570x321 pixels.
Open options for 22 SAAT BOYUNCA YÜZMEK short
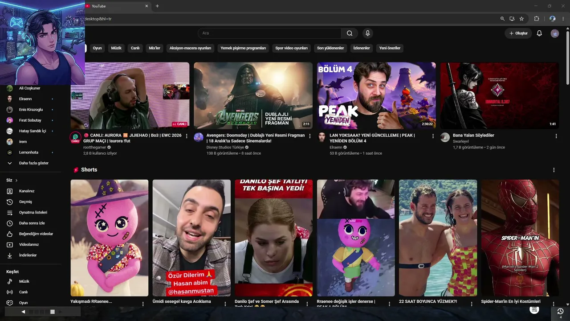(472, 304)
